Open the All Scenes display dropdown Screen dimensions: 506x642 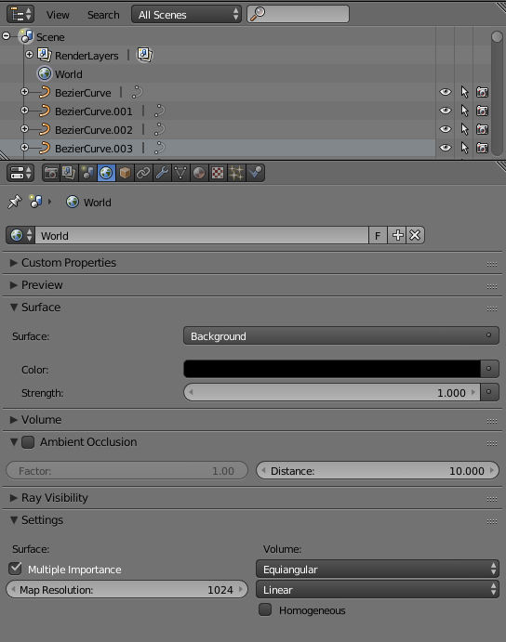pos(186,14)
